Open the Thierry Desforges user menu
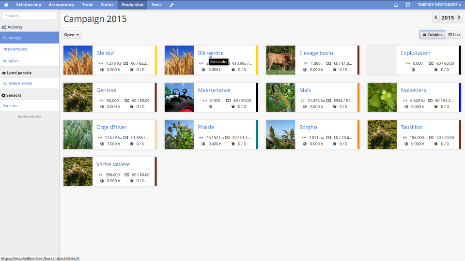 [439, 5]
